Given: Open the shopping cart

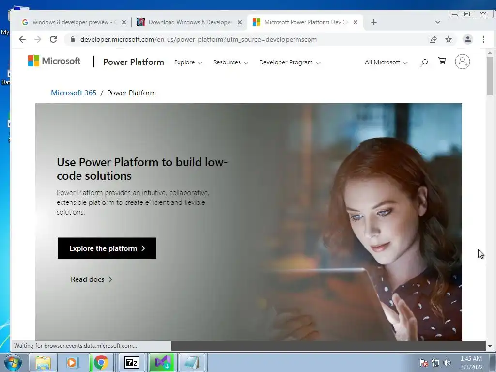Looking at the screenshot, I should point(442,61).
